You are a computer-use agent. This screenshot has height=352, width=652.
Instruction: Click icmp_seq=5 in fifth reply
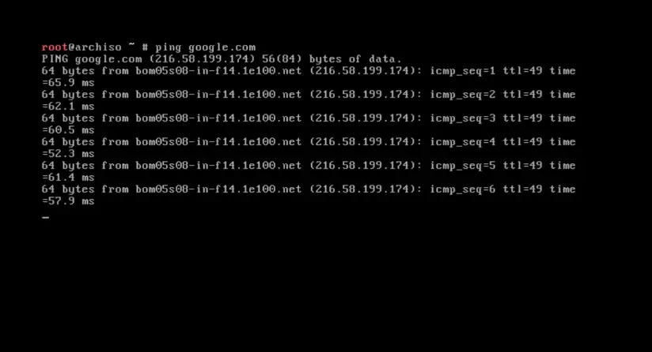462,166
